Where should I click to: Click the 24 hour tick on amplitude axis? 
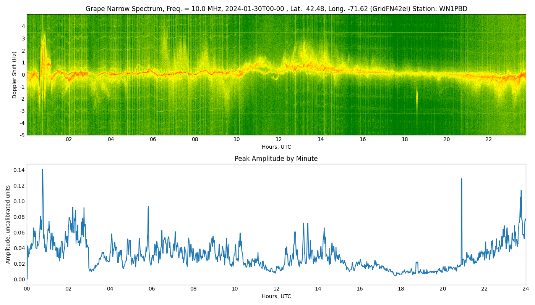526,289
